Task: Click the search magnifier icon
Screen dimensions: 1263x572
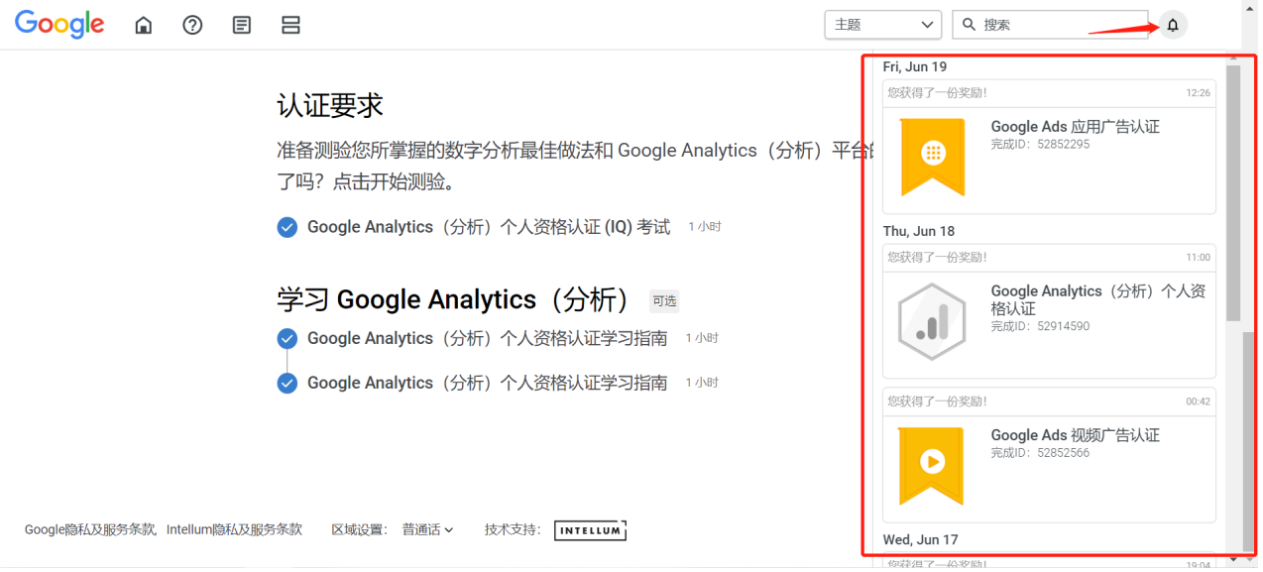Action: tap(970, 24)
